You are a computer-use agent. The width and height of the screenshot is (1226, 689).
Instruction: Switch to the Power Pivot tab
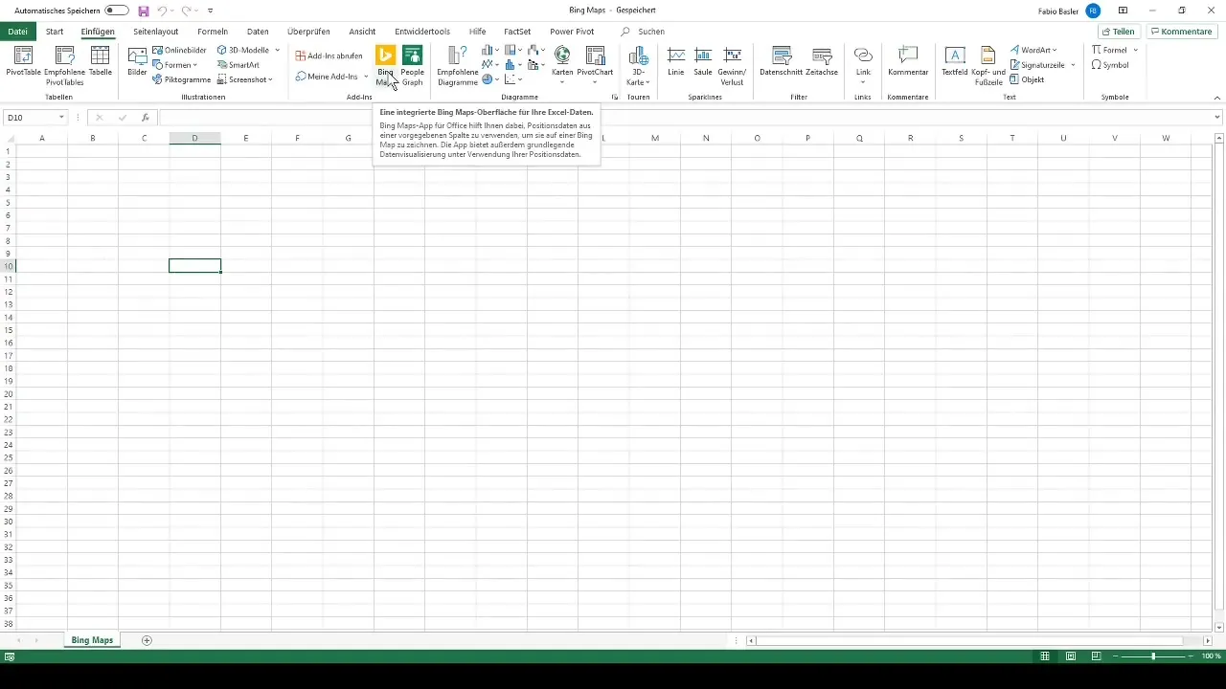pos(572,32)
